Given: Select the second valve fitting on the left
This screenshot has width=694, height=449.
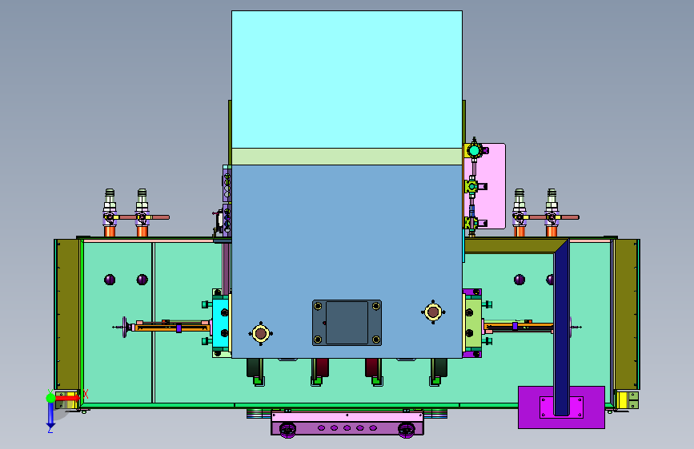Looking at the screenshot, I should [142, 213].
